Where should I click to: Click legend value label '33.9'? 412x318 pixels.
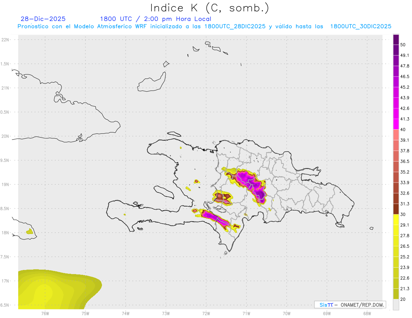pos(405,182)
